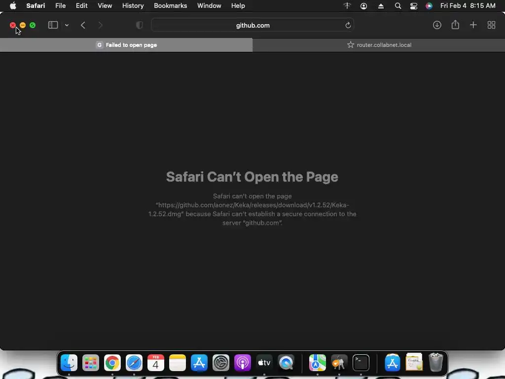Open the Apple menu

13,6
